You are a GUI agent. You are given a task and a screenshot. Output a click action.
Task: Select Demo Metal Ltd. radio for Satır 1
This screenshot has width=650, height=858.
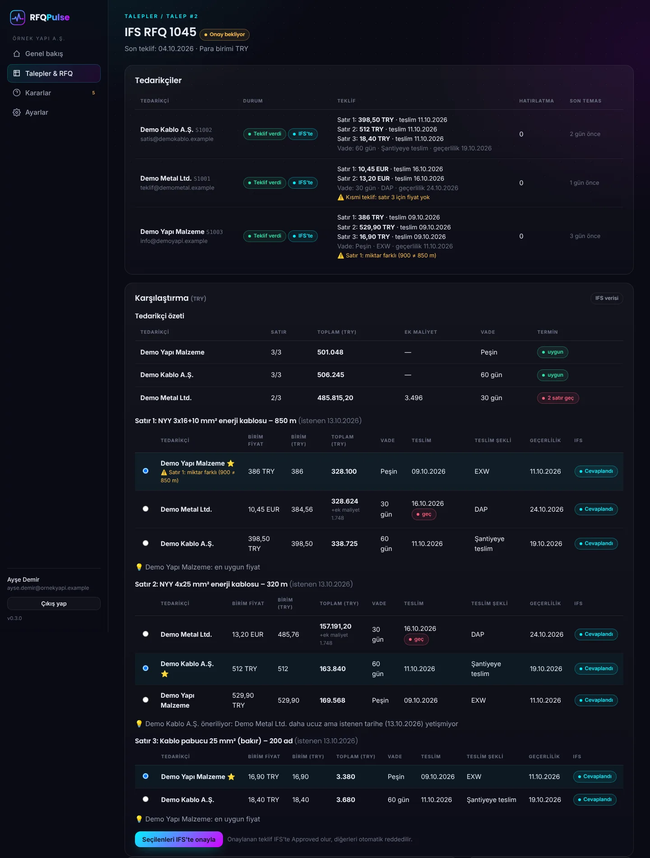pos(145,509)
